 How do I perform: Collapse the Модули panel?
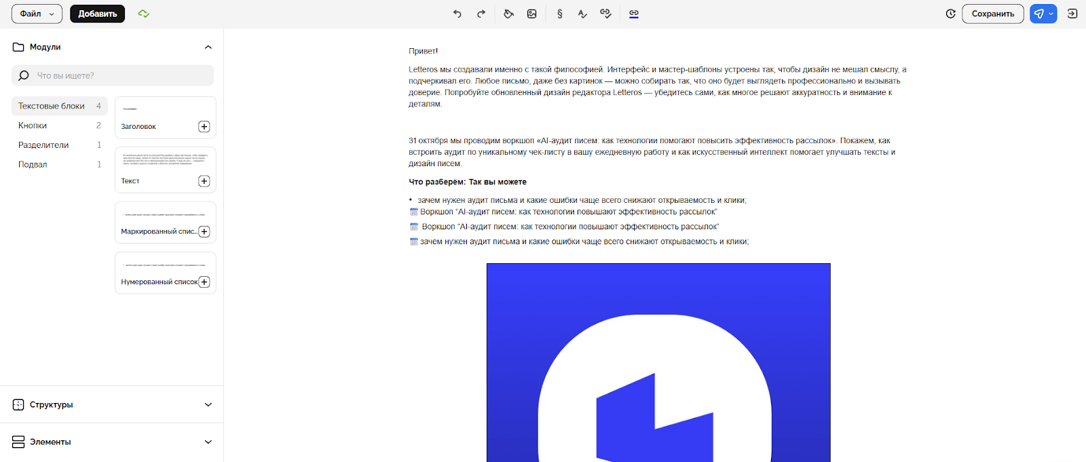click(208, 47)
